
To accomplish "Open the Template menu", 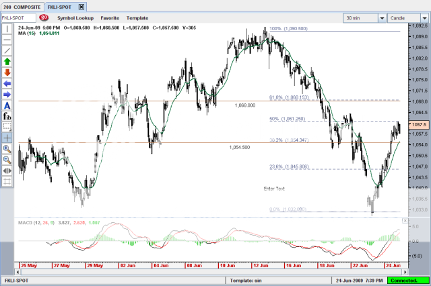I will coord(137,18).
